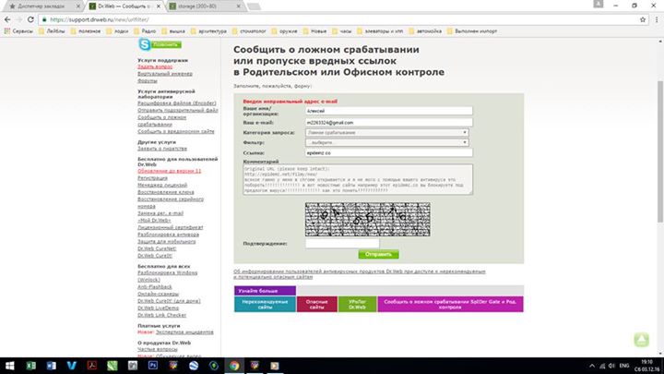Open the Менеджер лицензий link
This screenshot has height=374, width=664.
pos(162,186)
